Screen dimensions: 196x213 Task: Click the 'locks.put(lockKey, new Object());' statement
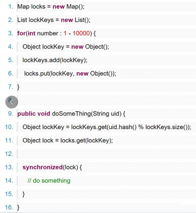click(70, 74)
